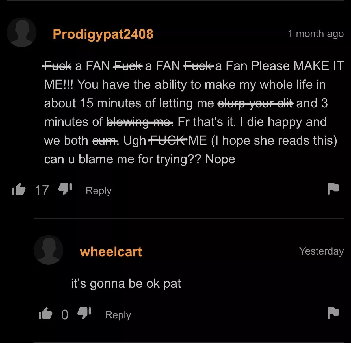Screen dimensions: 351x343
Task: Click wheelcart's comment text 'it's gonna be ok pat'
Action: (x=126, y=283)
